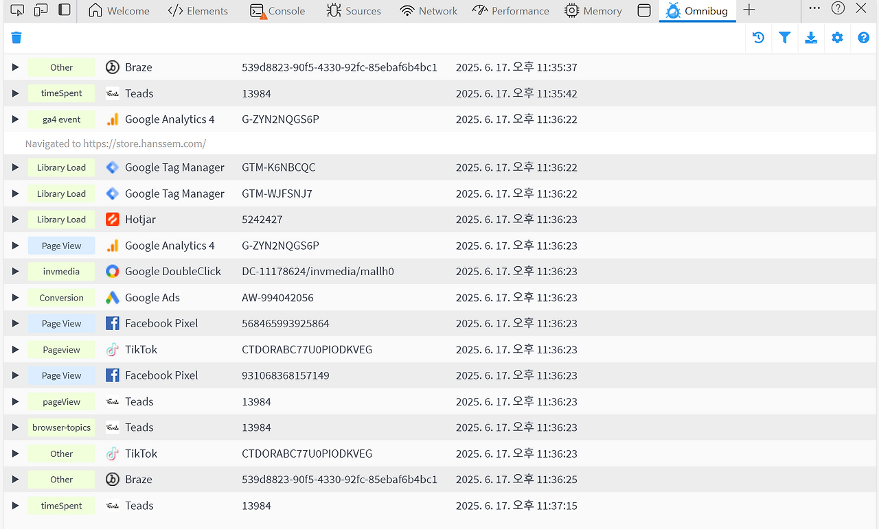Expand the GTM-WJFSNJ7 request row

coord(15,193)
